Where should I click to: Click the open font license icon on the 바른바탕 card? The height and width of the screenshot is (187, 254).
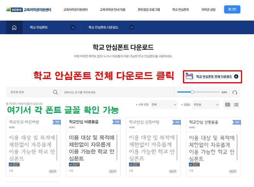point(14,164)
